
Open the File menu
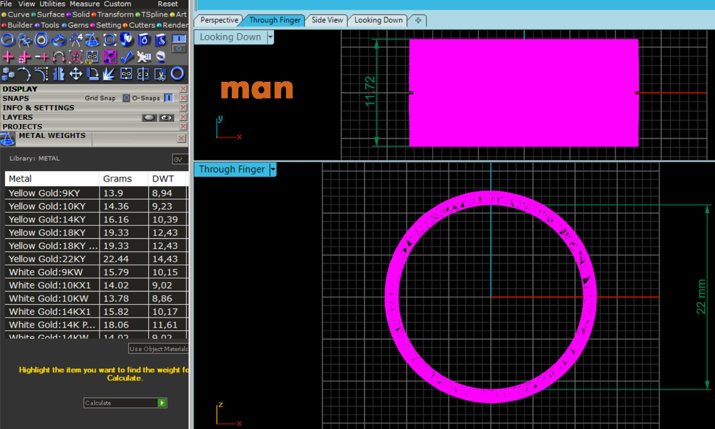click(x=6, y=4)
